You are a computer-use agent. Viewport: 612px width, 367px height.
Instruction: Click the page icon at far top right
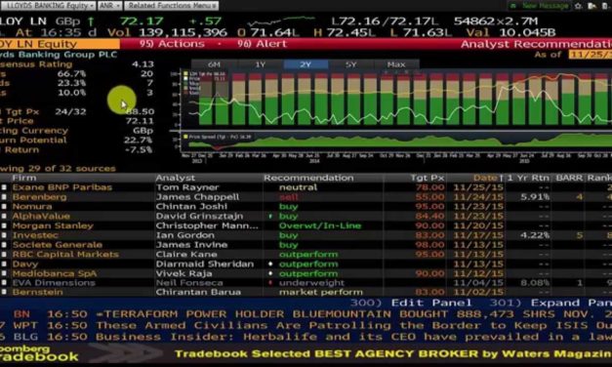tap(605, 6)
